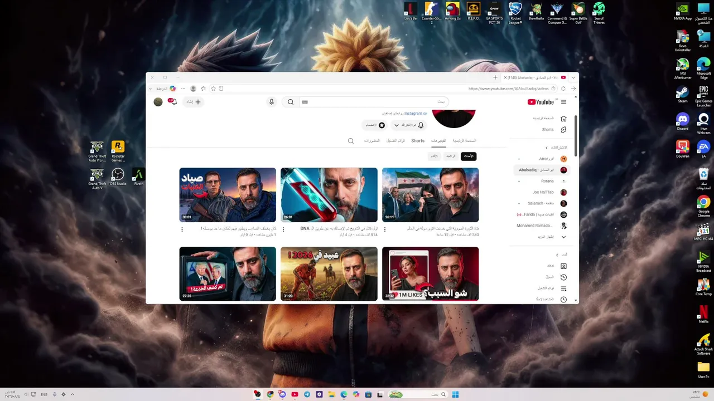Click the browser reload button
The width and height of the screenshot is (714, 401).
(x=563, y=89)
